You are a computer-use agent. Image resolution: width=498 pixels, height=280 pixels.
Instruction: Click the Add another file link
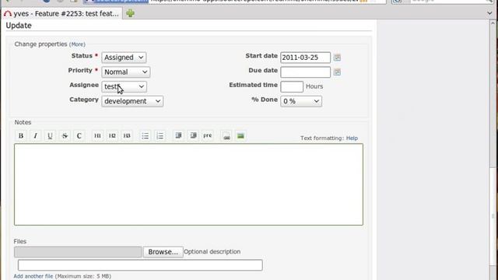pos(33,276)
